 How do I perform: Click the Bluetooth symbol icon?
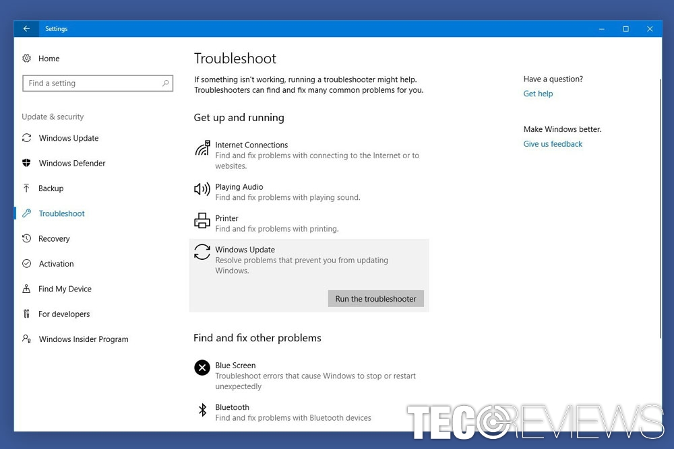coord(202,410)
